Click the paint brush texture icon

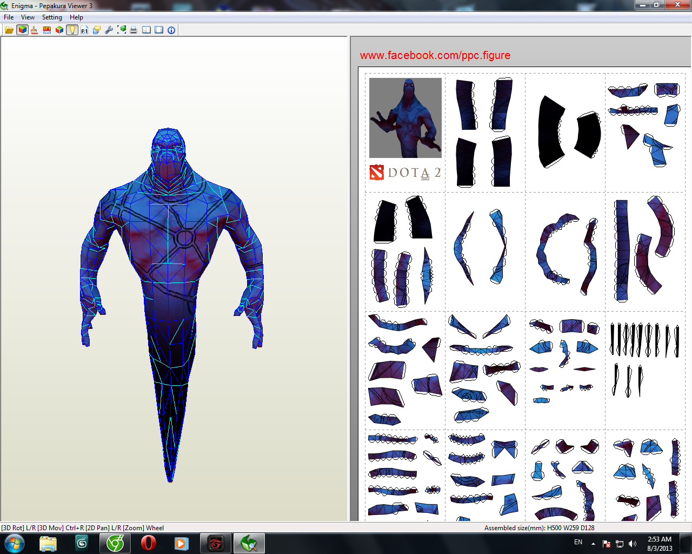34,30
